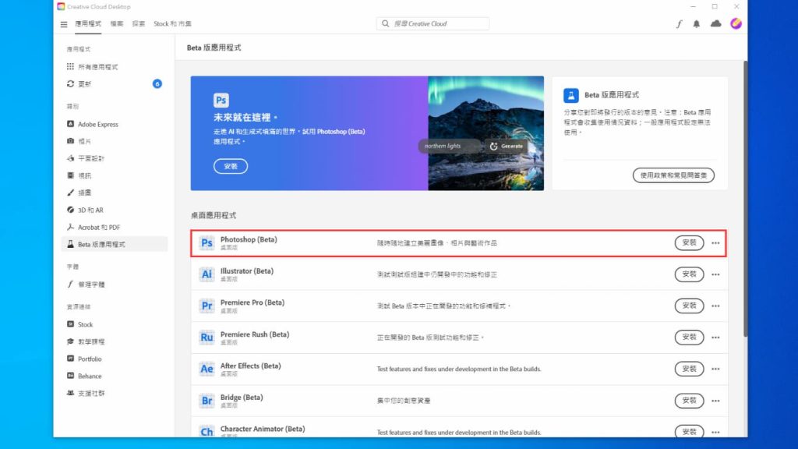The width and height of the screenshot is (798, 449).
Task: Click the Creative Cloud search field
Action: [433, 23]
